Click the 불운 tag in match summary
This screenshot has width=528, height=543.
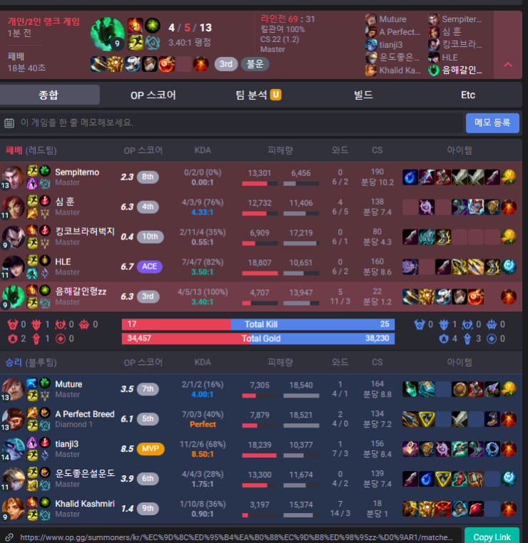[255, 64]
